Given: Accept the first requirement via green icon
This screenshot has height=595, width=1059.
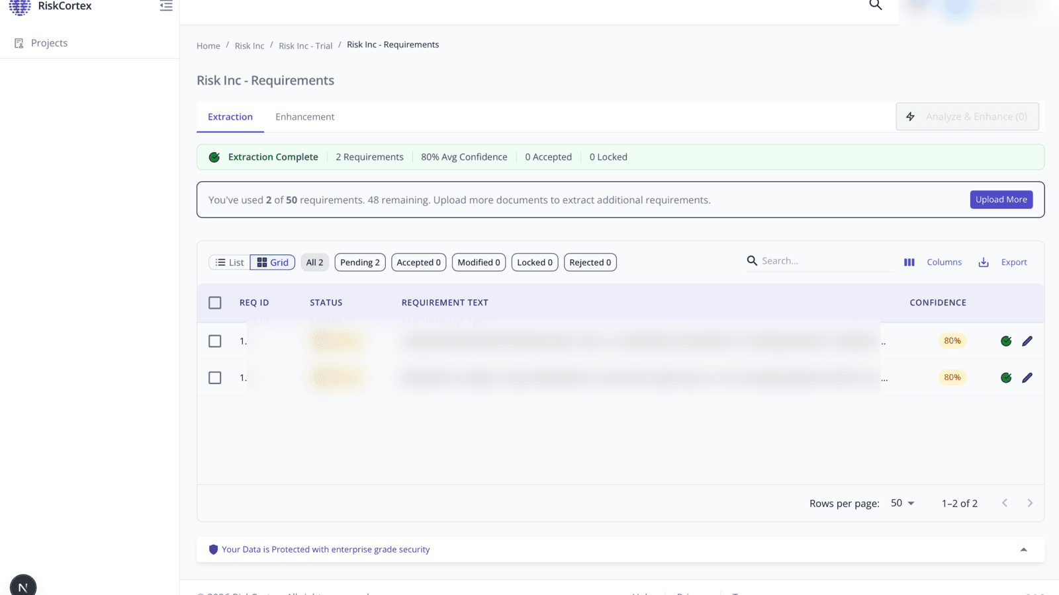Looking at the screenshot, I should (x=1006, y=341).
